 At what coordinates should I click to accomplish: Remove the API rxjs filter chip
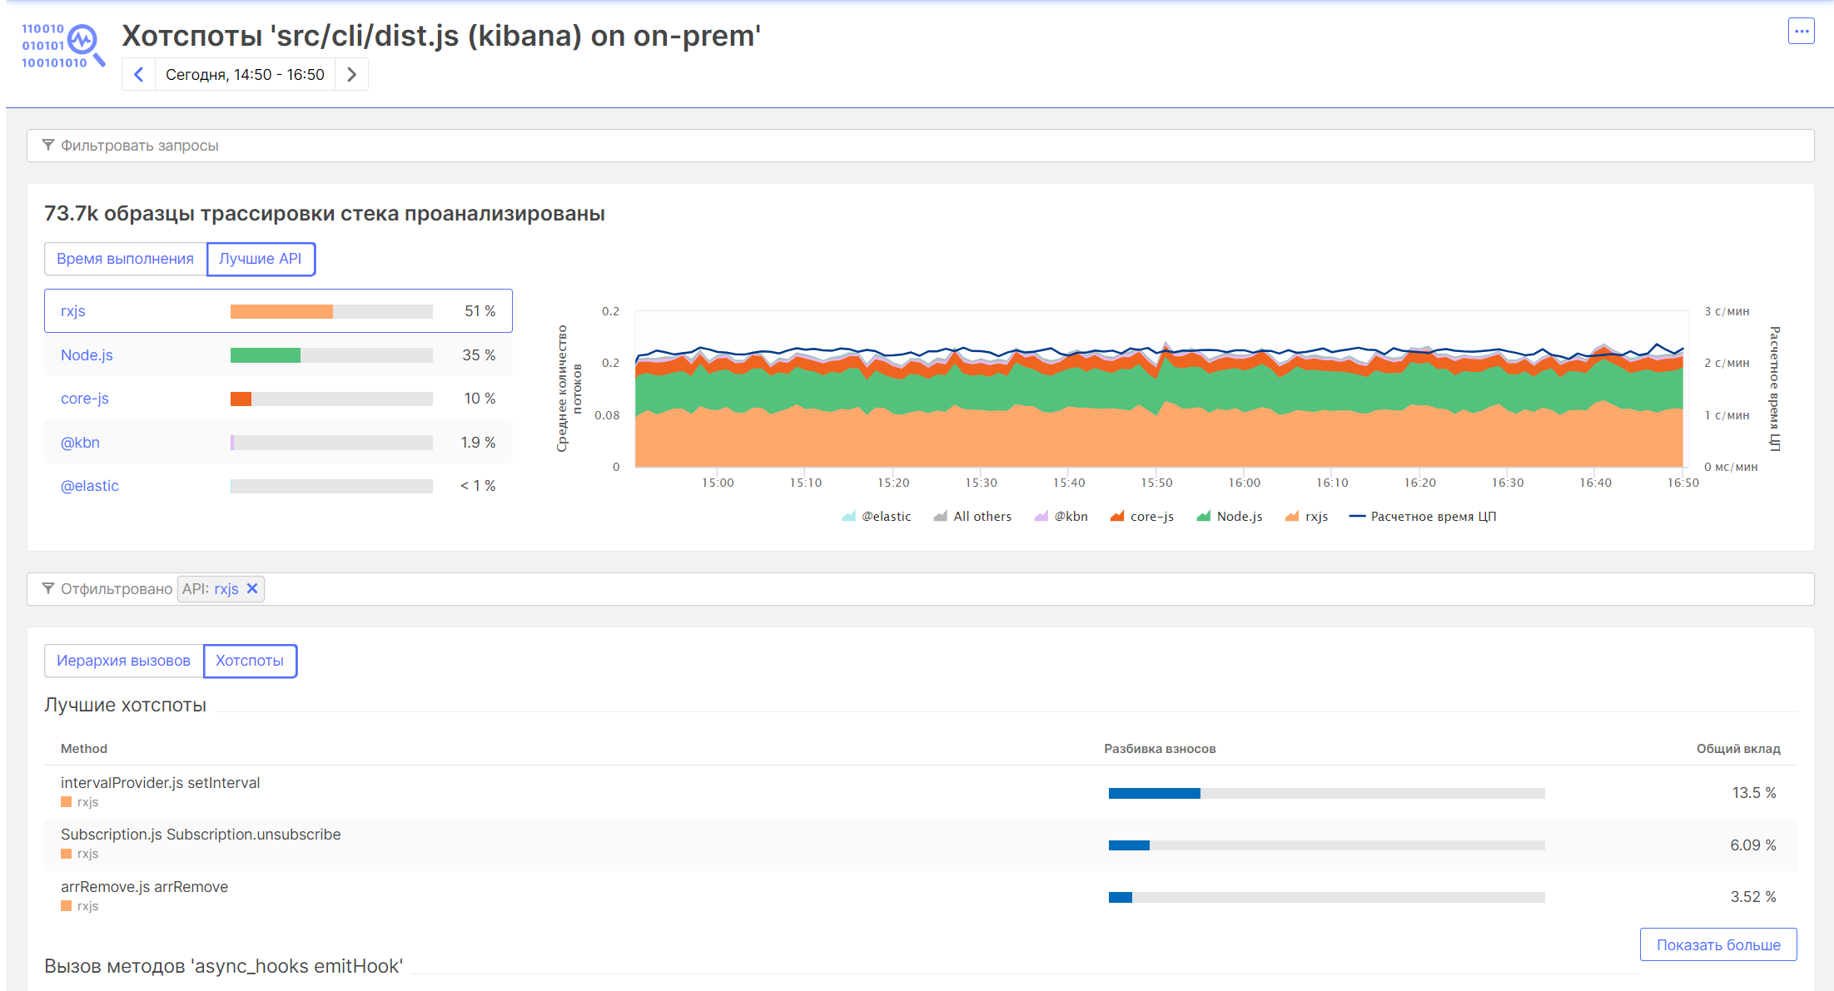[x=252, y=589]
